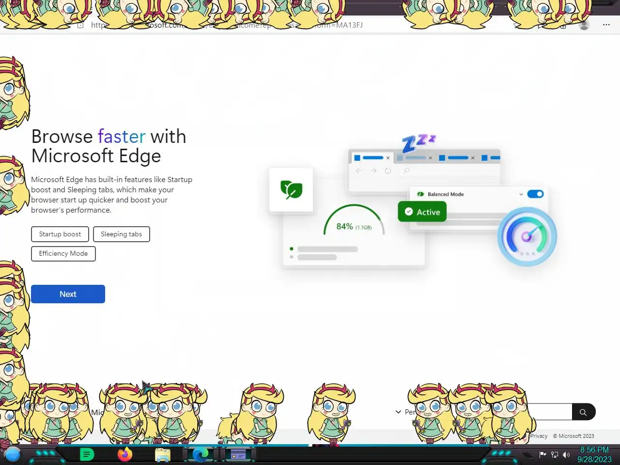Click the magnifier search button in footer

tap(583, 412)
